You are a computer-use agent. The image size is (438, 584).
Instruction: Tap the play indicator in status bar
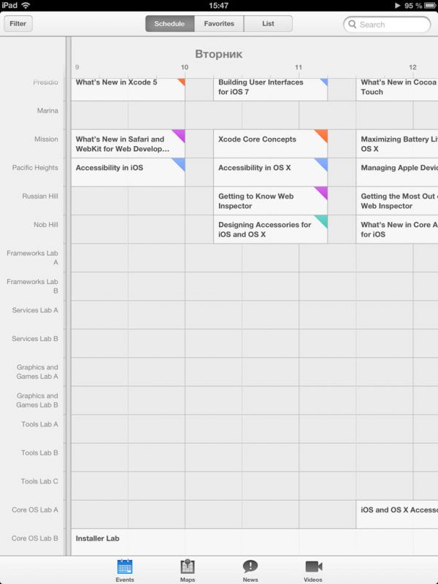click(x=397, y=5)
